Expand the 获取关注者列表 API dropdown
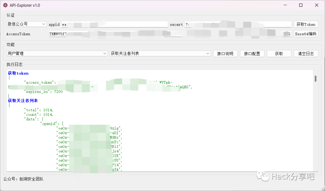This screenshot has width=325, height=191. [160, 53]
